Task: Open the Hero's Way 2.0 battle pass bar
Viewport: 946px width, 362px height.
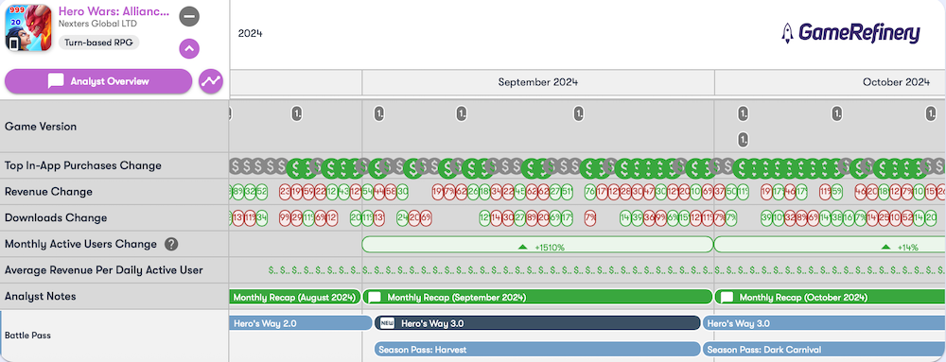Action: [301, 323]
